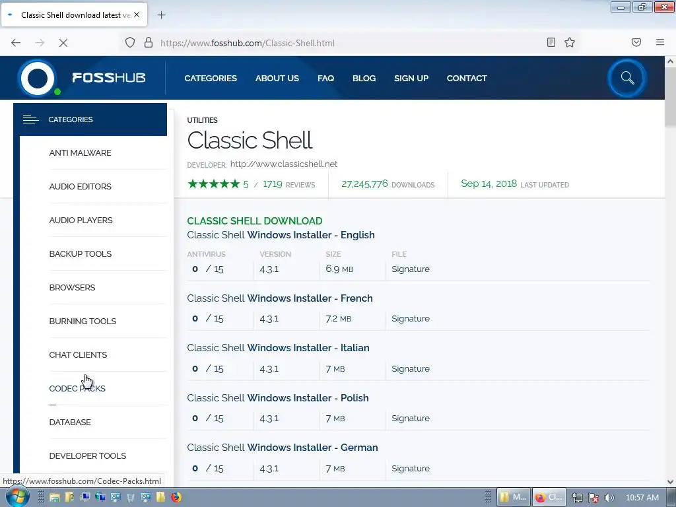This screenshot has width=676, height=507.
Task: Select Audio Editors category
Action: click(80, 187)
